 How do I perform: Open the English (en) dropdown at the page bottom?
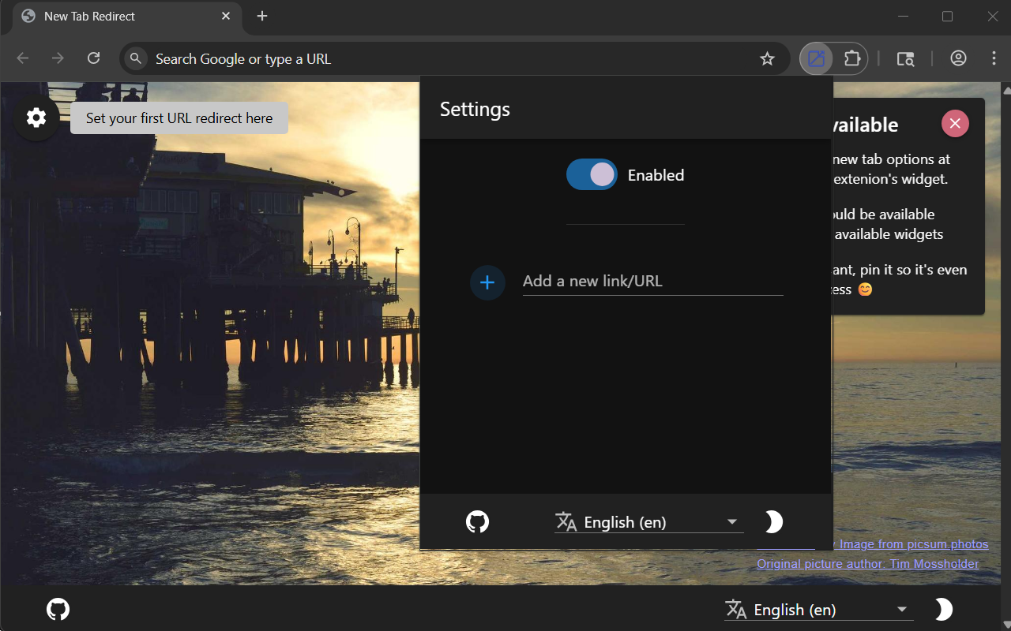click(817, 609)
